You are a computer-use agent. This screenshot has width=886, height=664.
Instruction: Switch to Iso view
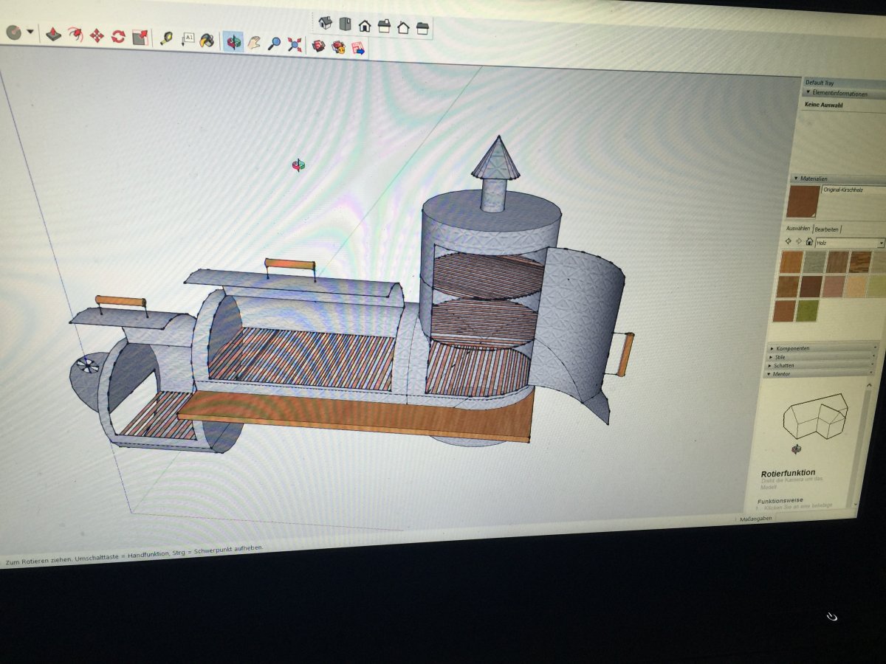click(326, 22)
